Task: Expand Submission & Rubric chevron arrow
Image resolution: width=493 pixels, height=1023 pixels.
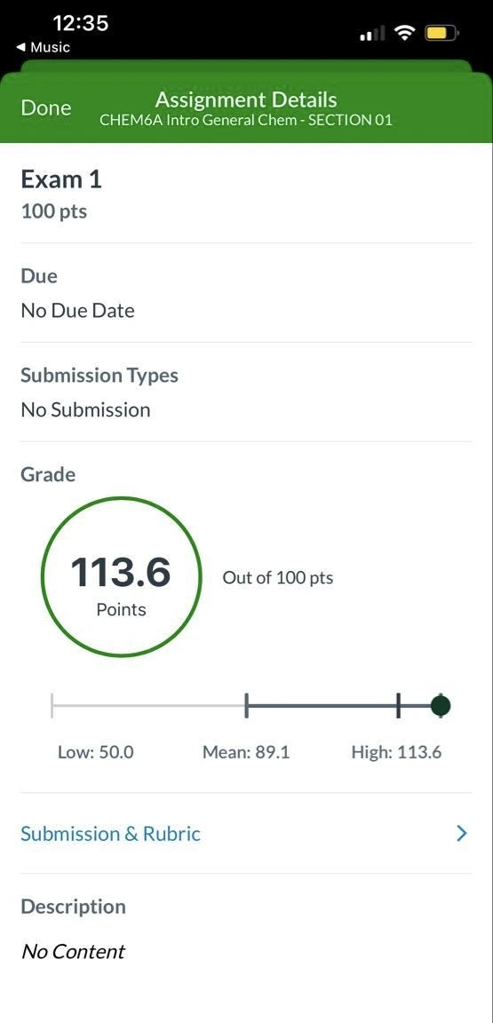Action: [x=462, y=833]
